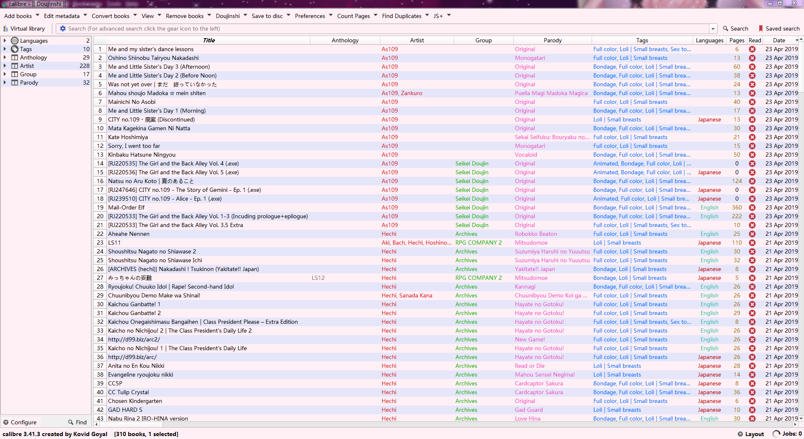Open the Save to disc dropdown arrow
The image size is (804, 439).
click(288, 15)
